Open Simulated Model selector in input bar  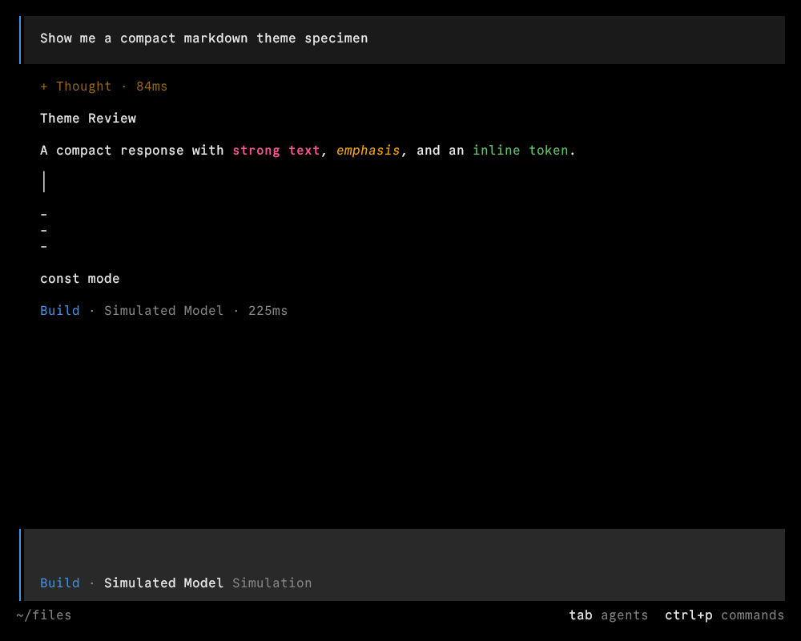click(x=163, y=583)
